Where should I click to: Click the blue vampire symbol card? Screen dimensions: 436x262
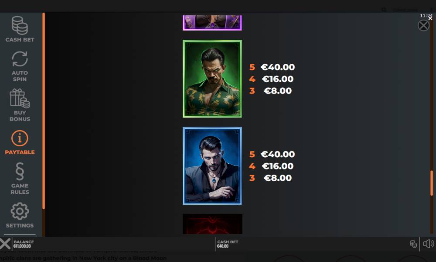tap(212, 166)
